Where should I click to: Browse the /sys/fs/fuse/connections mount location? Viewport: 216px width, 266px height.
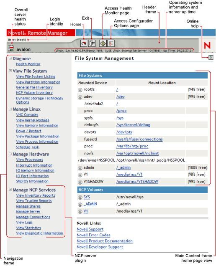[x=139, y=139]
